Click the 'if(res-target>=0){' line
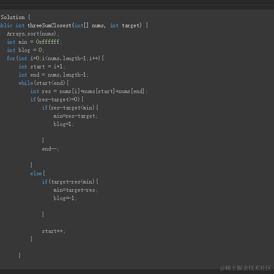This screenshot has width=274, height=274. [x=57, y=99]
